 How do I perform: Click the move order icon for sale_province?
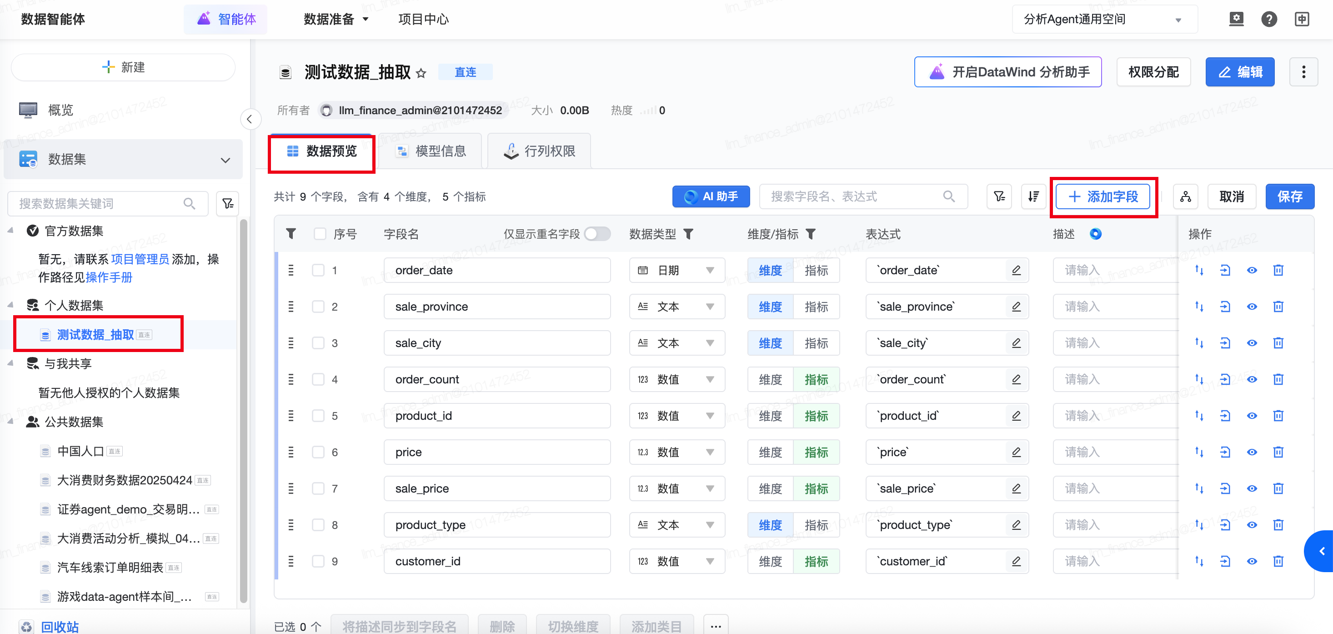click(1199, 307)
